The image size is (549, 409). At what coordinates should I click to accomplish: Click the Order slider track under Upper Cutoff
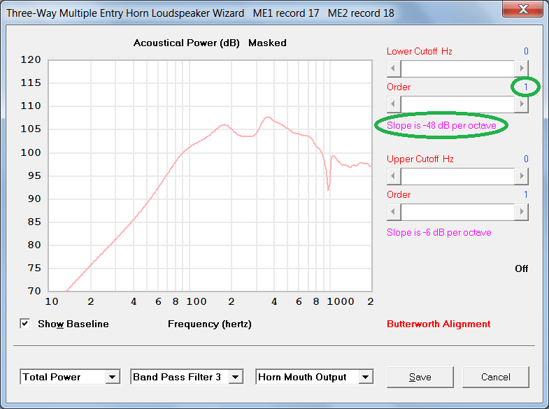[457, 212]
